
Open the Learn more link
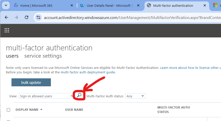(x=169, y=68)
